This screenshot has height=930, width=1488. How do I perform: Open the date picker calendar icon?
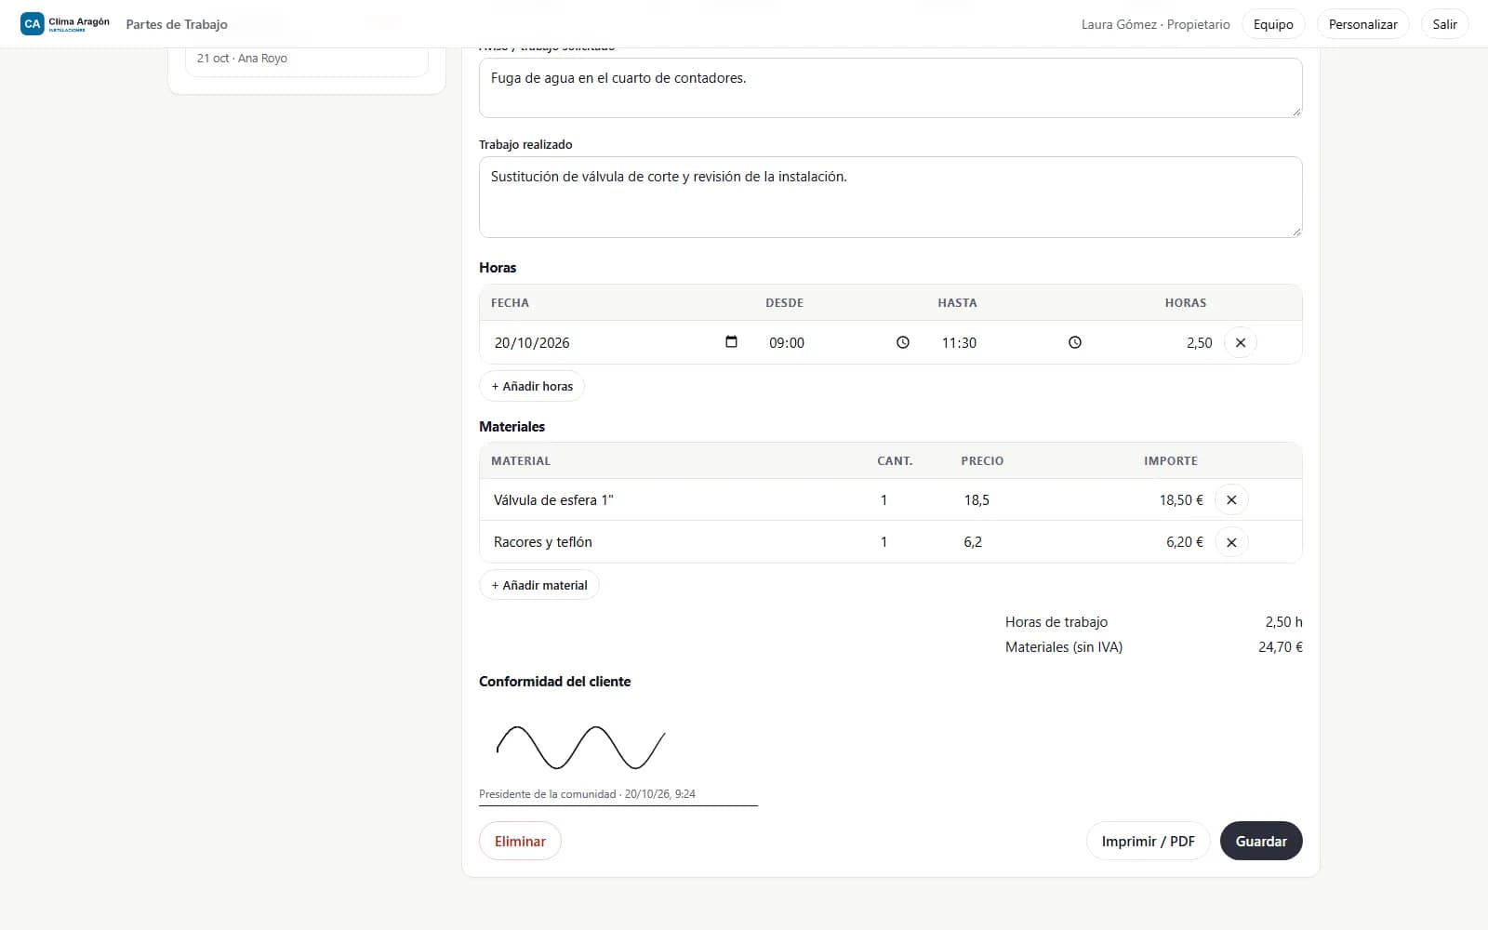click(731, 342)
